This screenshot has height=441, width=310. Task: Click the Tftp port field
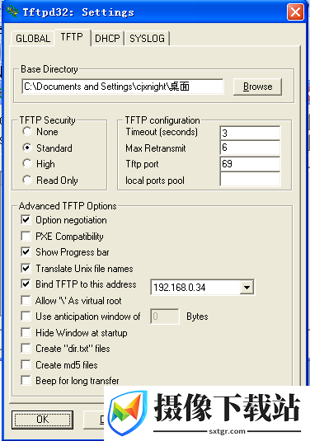tap(250, 164)
